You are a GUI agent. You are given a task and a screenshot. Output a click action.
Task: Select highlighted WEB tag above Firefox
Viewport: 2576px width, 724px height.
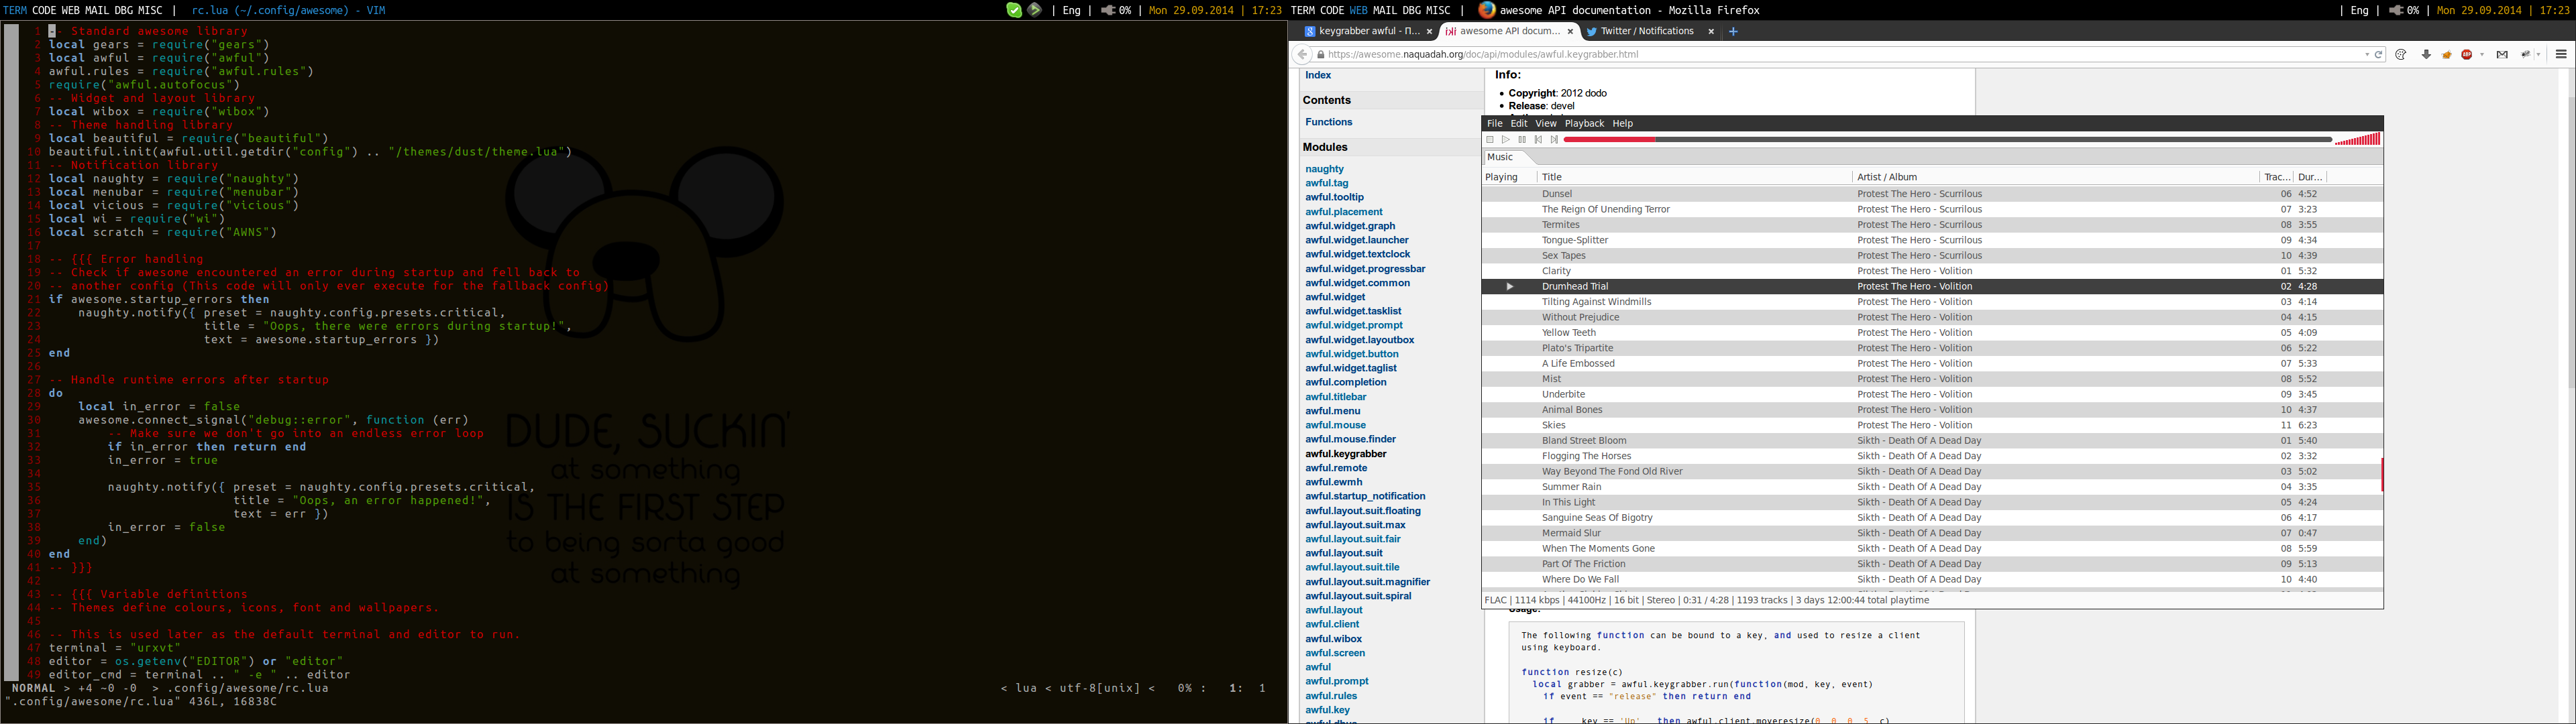tap(1358, 10)
